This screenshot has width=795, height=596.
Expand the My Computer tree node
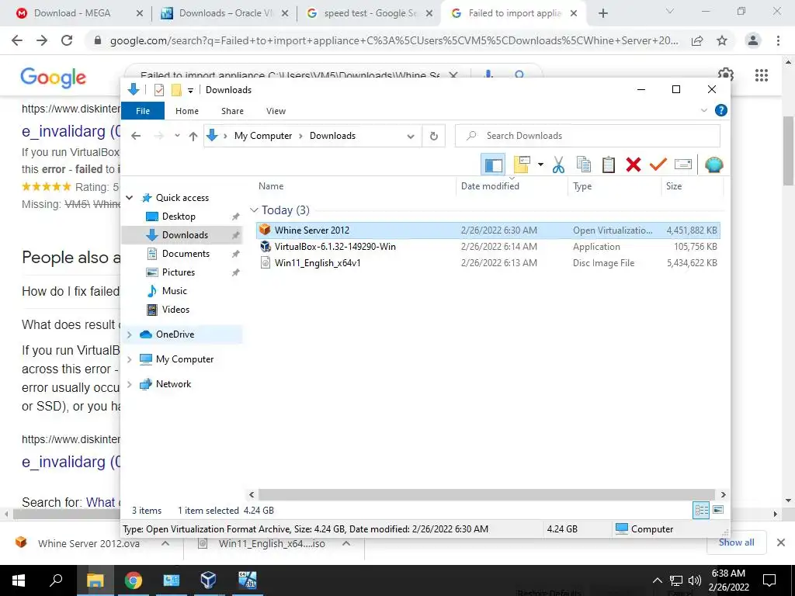130,359
